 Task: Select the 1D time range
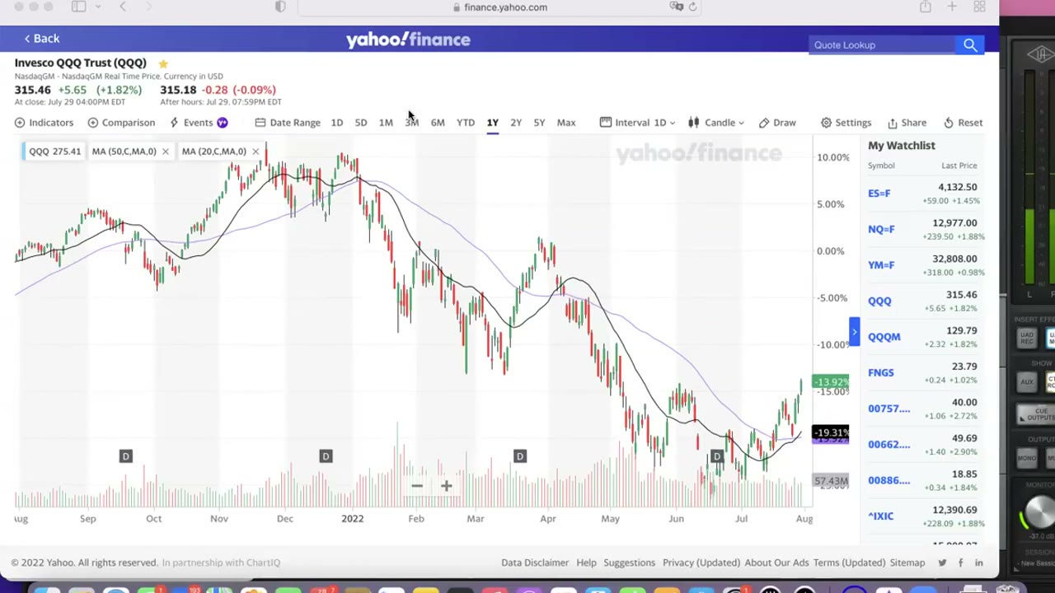(x=337, y=123)
